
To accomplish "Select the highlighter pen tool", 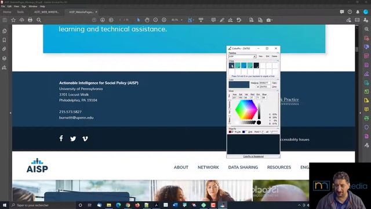I will 222,20.
